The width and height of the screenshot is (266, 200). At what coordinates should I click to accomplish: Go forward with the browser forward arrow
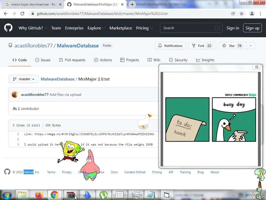pyautogui.click(x=14, y=14)
